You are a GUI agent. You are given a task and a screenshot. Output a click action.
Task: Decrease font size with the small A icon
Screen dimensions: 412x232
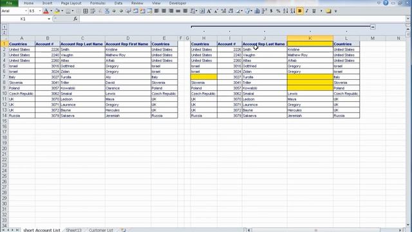(x=216, y=11)
